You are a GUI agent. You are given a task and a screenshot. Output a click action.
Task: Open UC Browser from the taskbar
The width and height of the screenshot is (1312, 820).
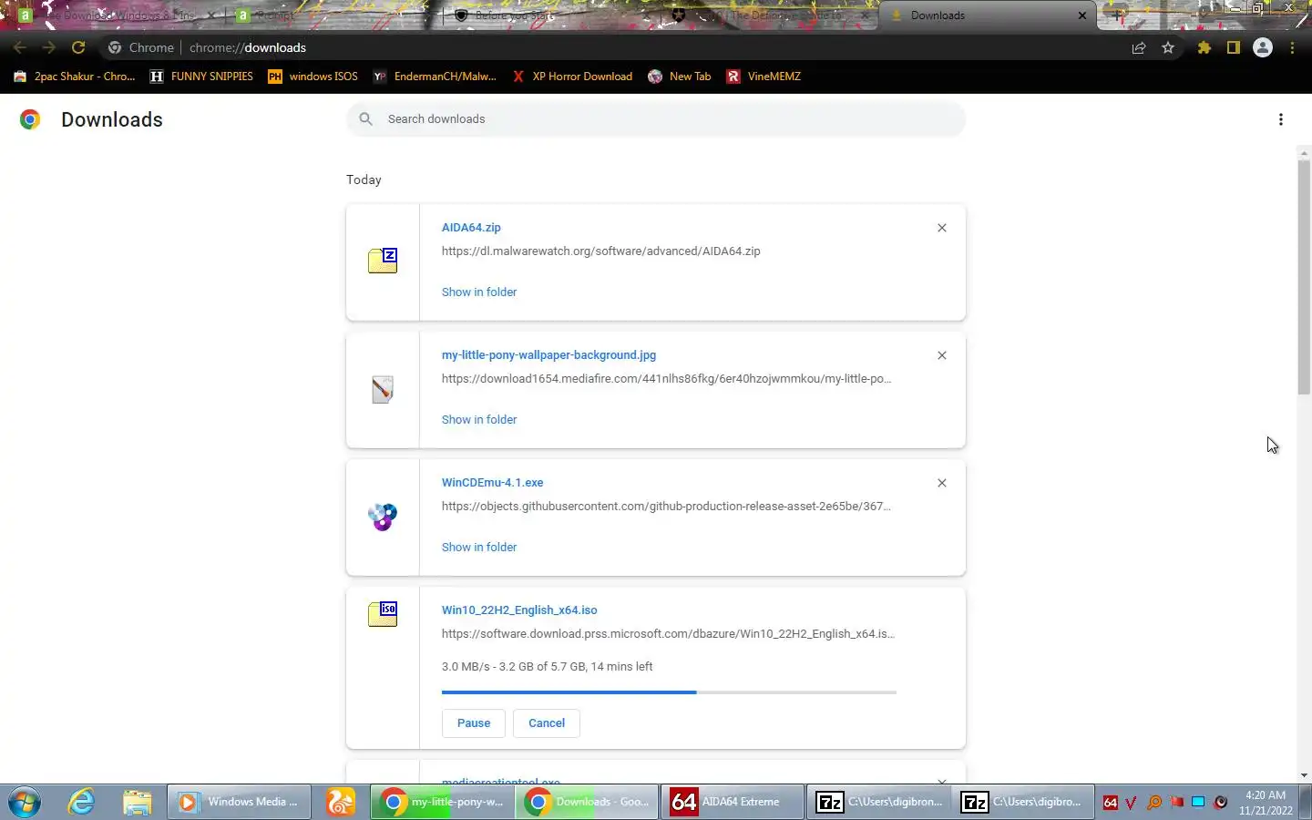coord(340,803)
